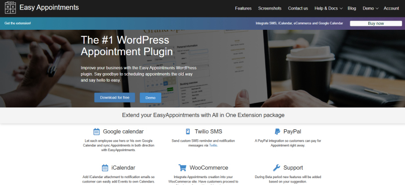Screen dimensions: 405x185
Task: Click 'During Beta period' description text
Action: click(x=288, y=180)
